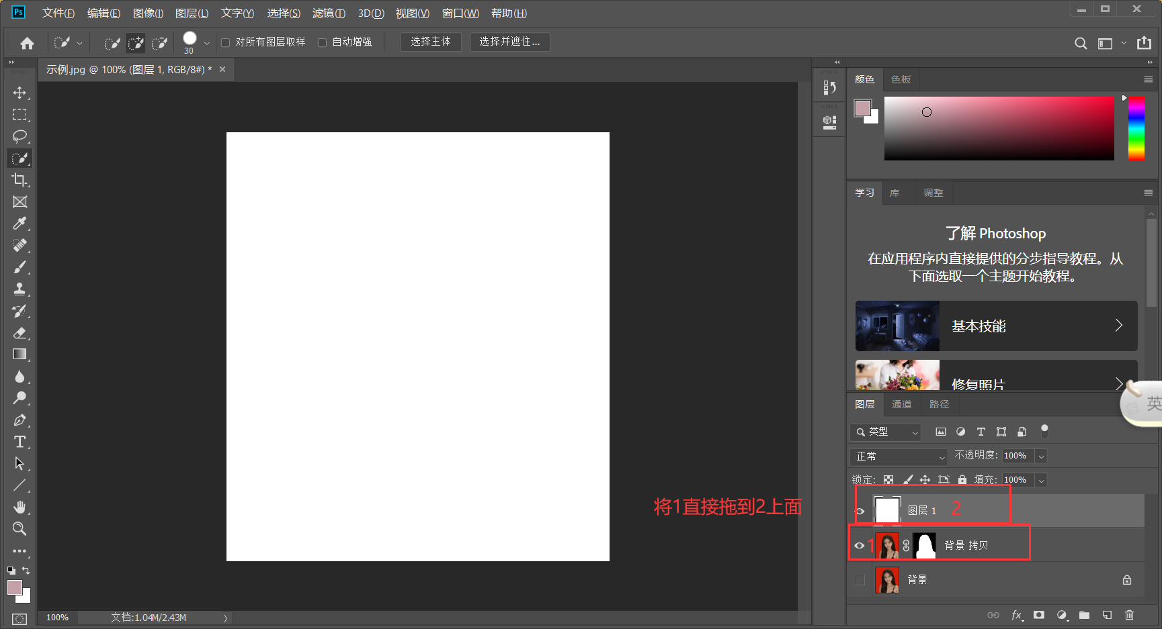Image resolution: width=1162 pixels, height=629 pixels.
Task: Select the Gradient tool
Action: [19, 354]
